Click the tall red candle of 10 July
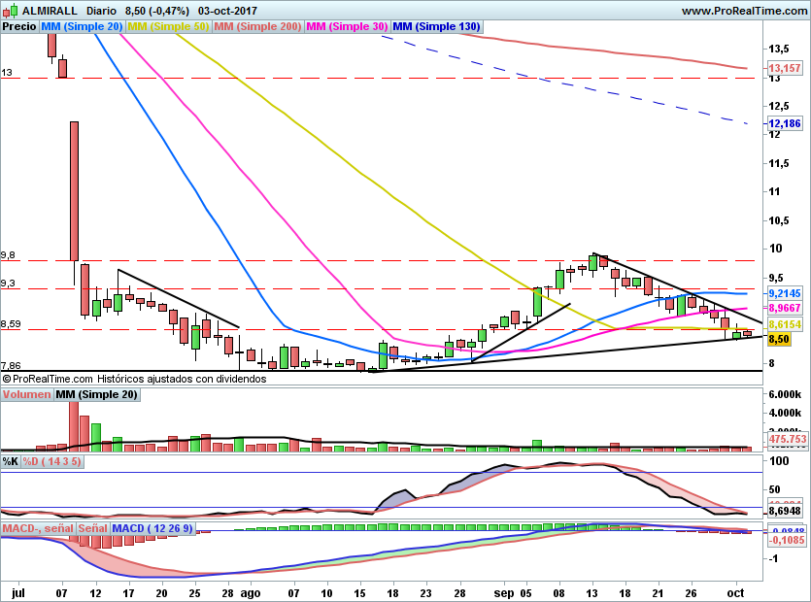Viewport: 811px width, 602px height. point(74,191)
